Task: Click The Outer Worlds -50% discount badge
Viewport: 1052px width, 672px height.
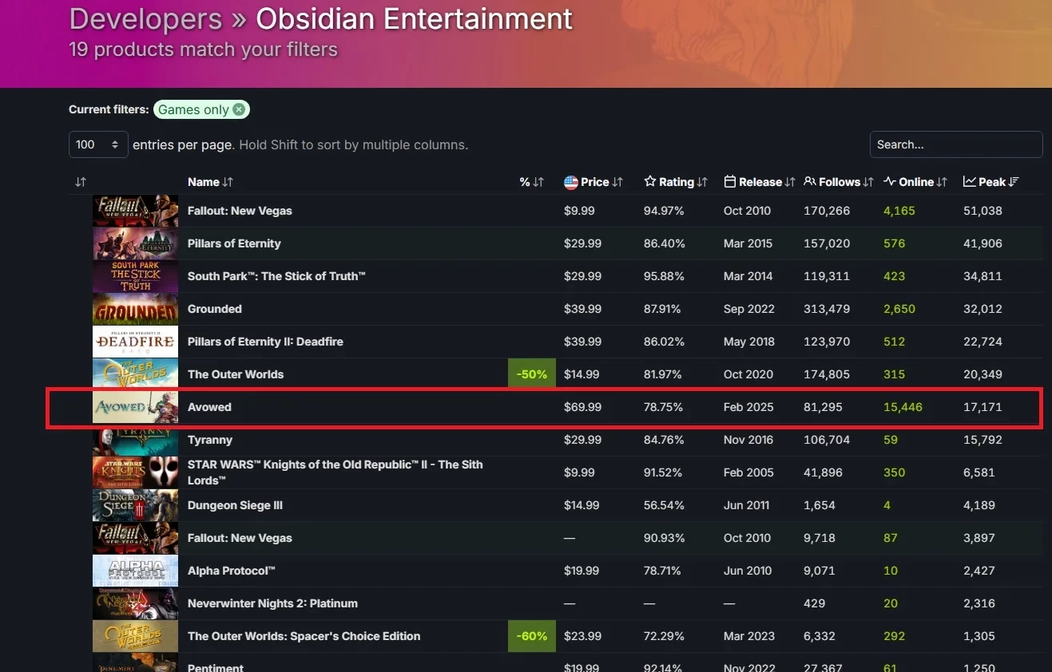Action: 531,374
